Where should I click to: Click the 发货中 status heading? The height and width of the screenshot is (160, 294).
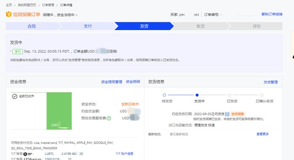(16, 42)
